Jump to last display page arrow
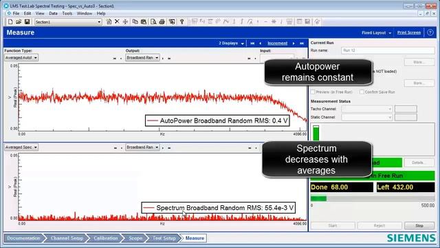The image size is (440, 248). click(x=302, y=43)
